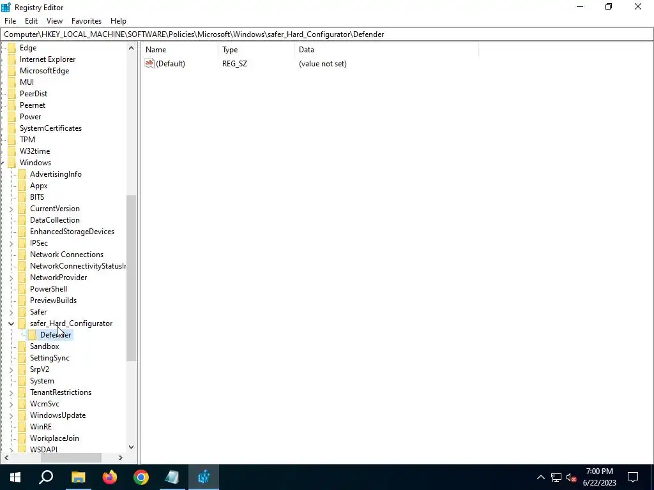Show hidden system tray icons
Image resolution: width=654 pixels, height=490 pixels.
540,477
